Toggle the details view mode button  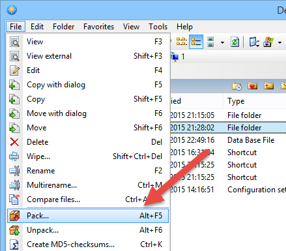[196, 42]
